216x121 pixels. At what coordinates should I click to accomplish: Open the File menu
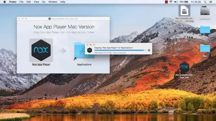(21, 2)
